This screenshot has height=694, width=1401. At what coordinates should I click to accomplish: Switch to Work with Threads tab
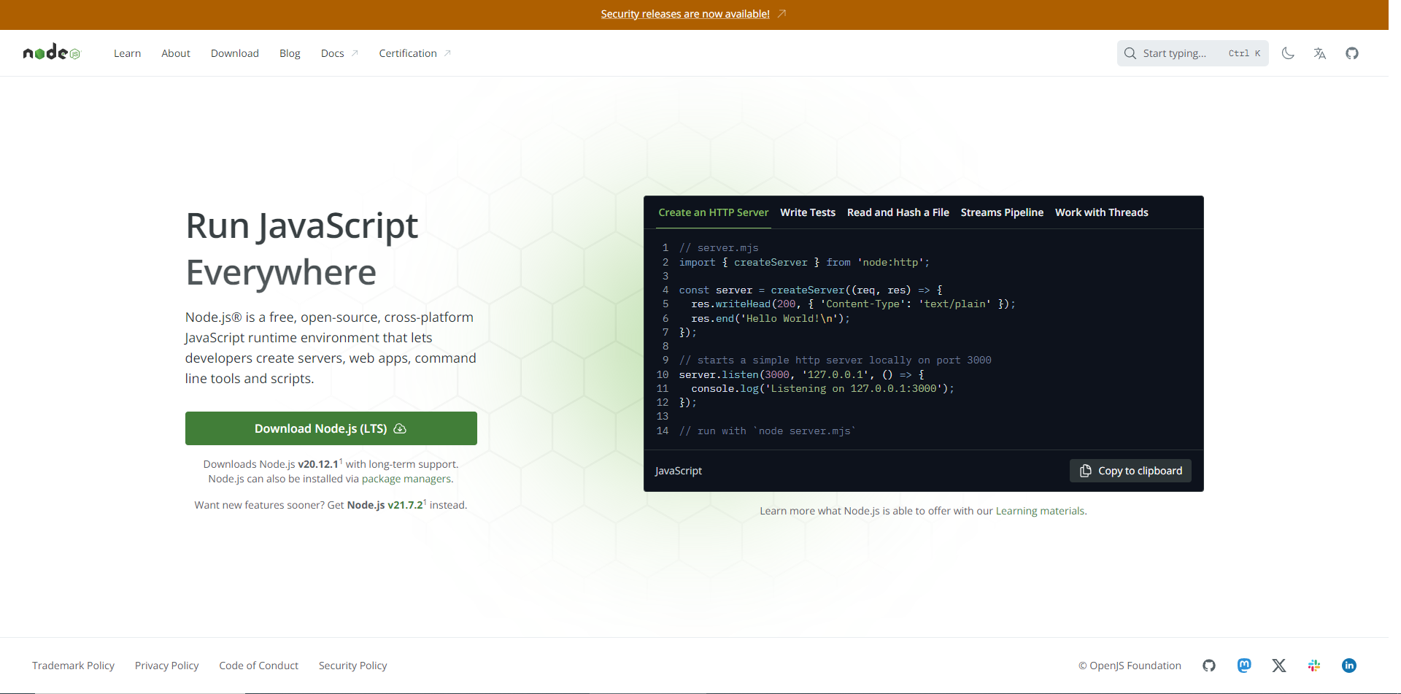tap(1102, 212)
